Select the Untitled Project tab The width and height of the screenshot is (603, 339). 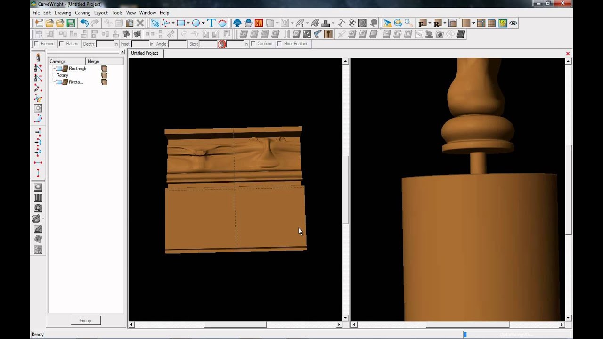coord(145,53)
